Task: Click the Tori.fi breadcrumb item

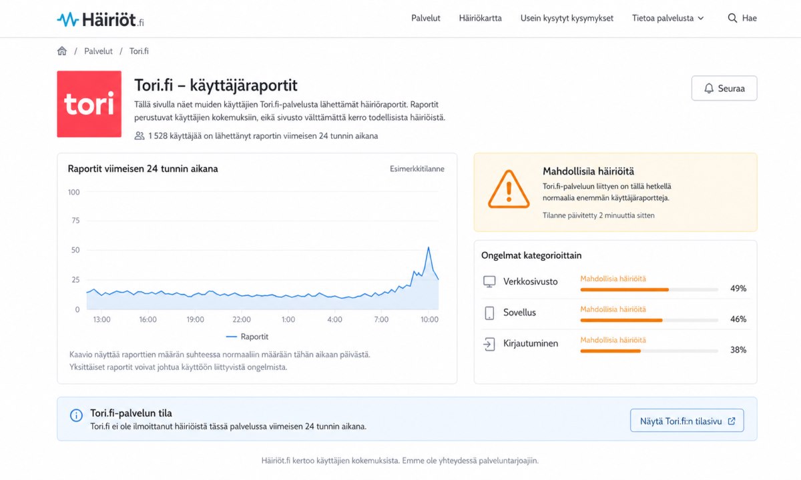Action: point(139,51)
